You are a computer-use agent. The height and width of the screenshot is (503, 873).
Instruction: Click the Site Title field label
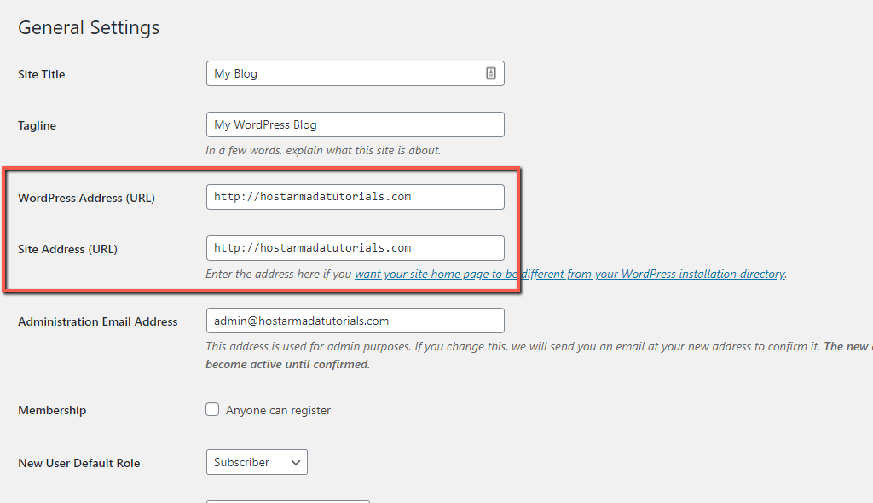41,74
